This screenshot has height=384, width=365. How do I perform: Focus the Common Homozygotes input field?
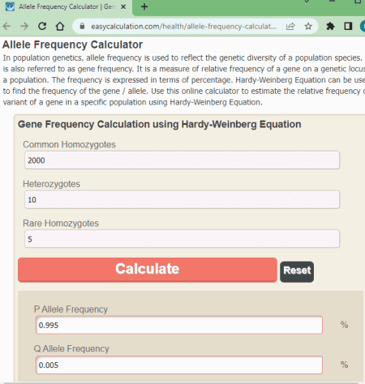click(182, 160)
